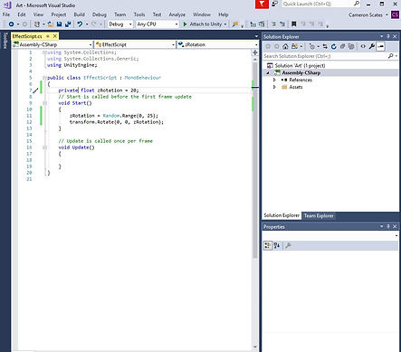Click Pending Changes Filter icon
Viewport: 401px width, 352px height.
tap(312, 46)
